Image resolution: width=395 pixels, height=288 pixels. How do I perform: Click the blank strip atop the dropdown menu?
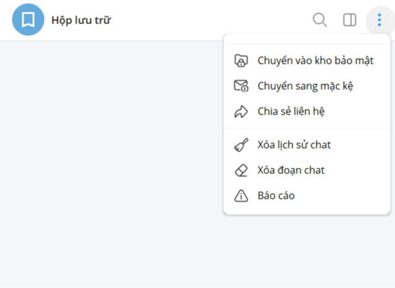click(307, 39)
